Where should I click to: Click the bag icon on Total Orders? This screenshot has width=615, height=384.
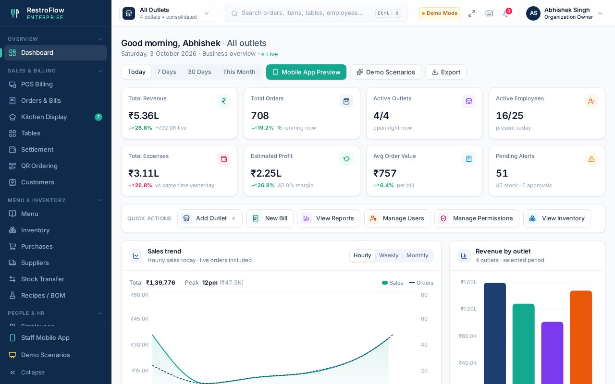tap(346, 101)
